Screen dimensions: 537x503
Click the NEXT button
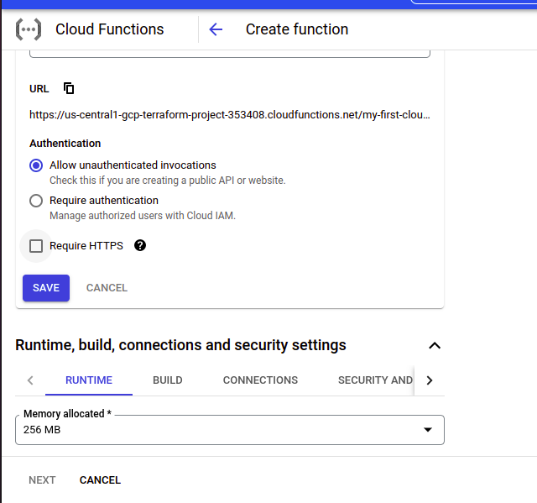click(x=42, y=480)
